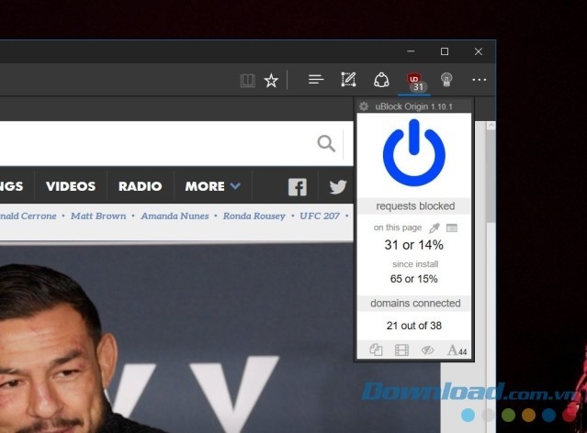Click the 'uBlock Origin 1.10.1' title text
Image resolution: width=587 pixels, height=433 pixels.
[x=413, y=106]
